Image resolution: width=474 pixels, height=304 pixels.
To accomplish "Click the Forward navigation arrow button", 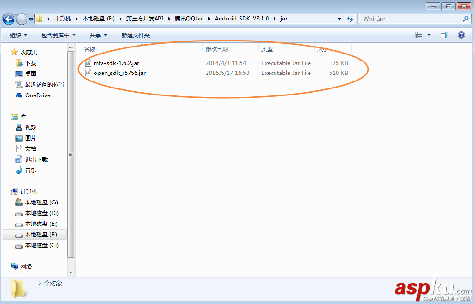I will click(21, 20).
